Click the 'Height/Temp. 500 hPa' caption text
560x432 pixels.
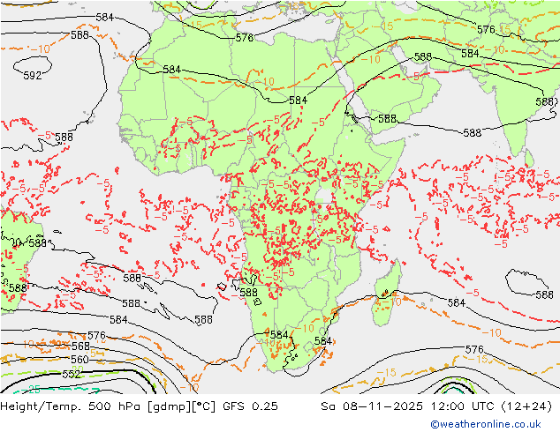coord(71,406)
